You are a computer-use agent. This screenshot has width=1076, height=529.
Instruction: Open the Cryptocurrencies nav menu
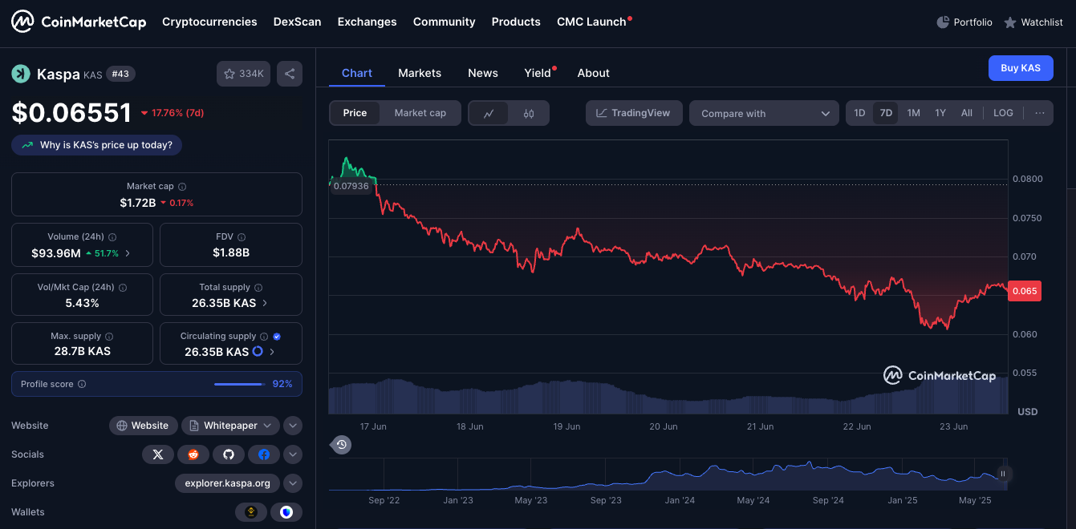pos(209,22)
